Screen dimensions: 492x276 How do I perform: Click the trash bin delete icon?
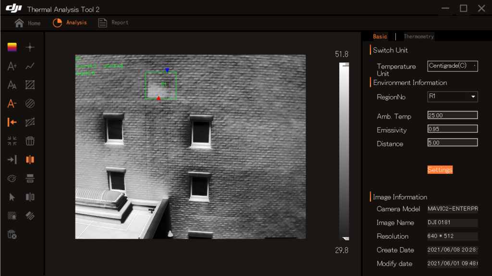click(x=30, y=141)
